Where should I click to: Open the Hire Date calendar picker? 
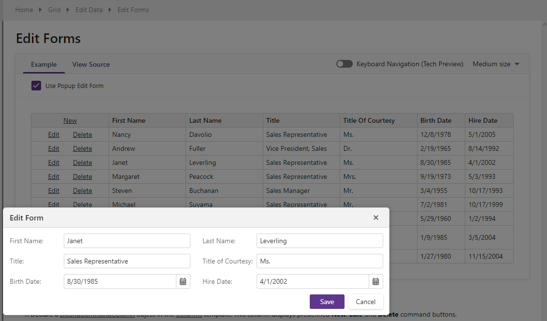(376, 281)
